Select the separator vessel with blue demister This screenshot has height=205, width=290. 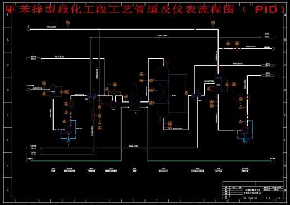pyautogui.click(x=218, y=84)
